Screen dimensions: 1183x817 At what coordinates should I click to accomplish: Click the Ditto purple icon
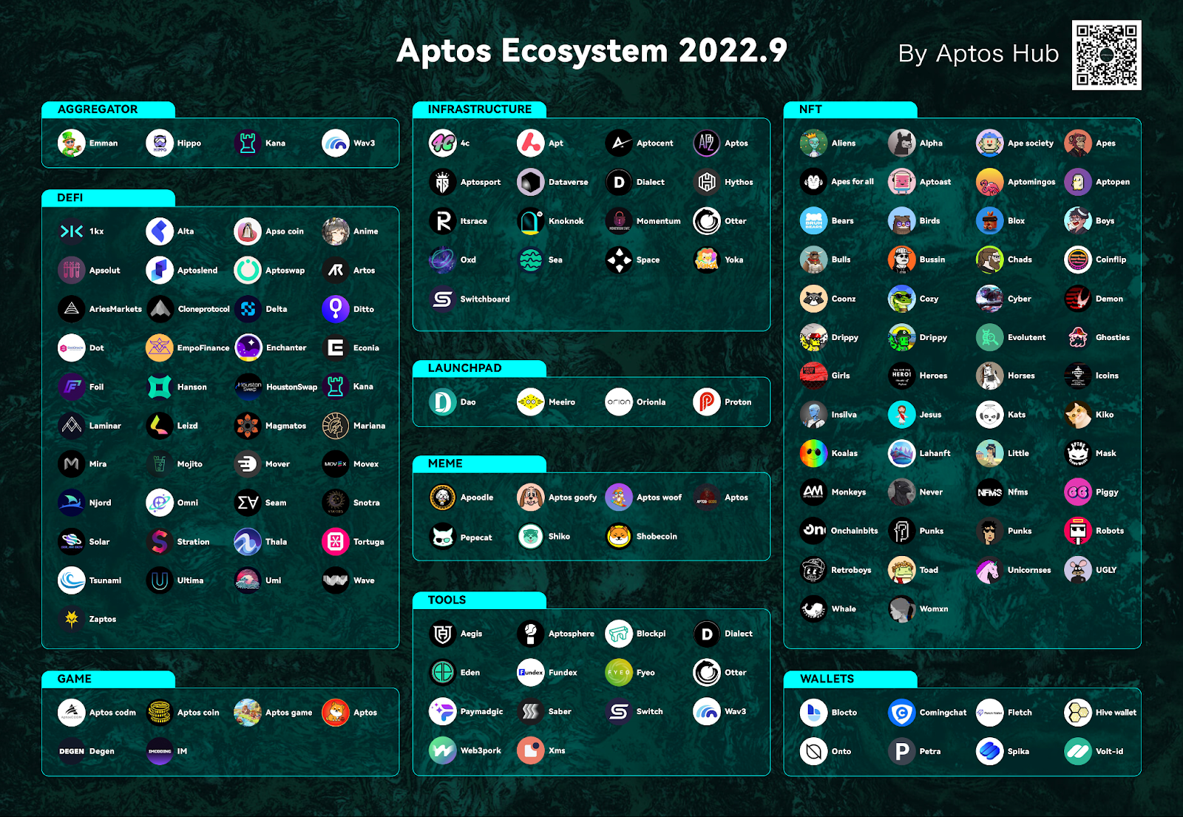tap(336, 309)
